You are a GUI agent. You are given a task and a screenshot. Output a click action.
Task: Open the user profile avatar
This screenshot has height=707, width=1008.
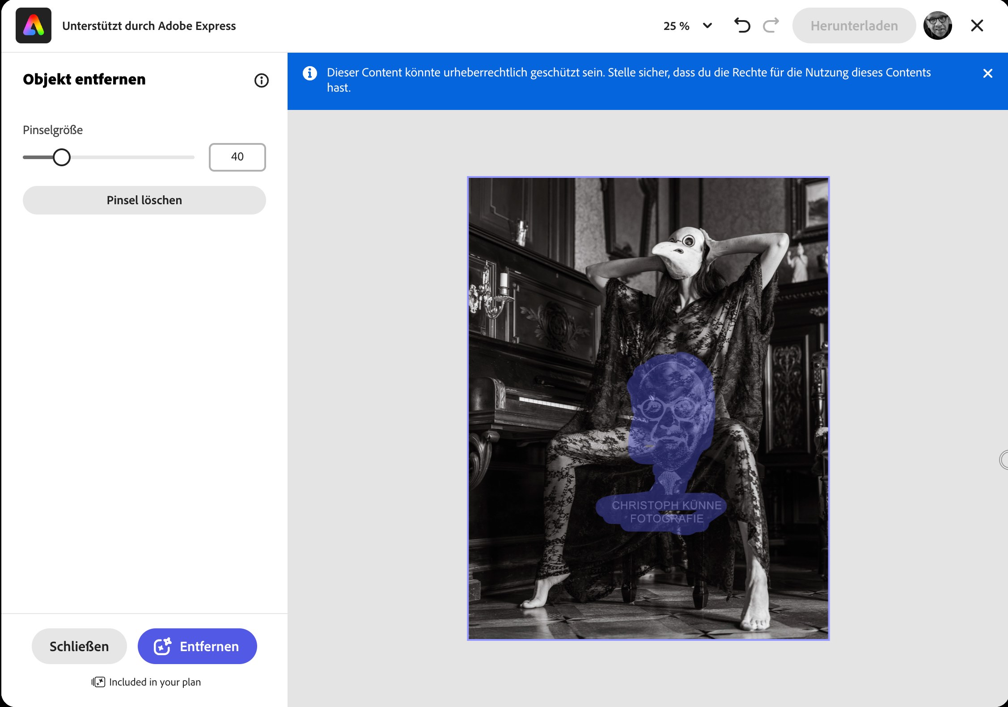[938, 25]
